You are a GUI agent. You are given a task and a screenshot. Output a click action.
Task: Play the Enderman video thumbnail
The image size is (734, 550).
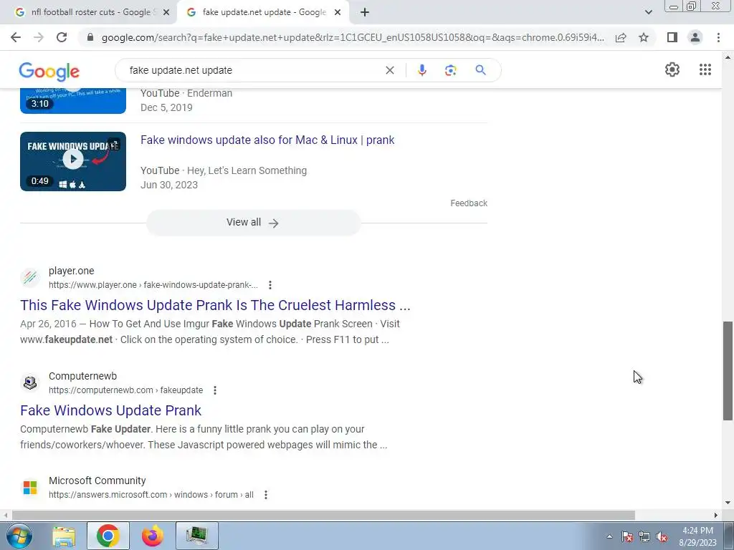tap(73, 100)
